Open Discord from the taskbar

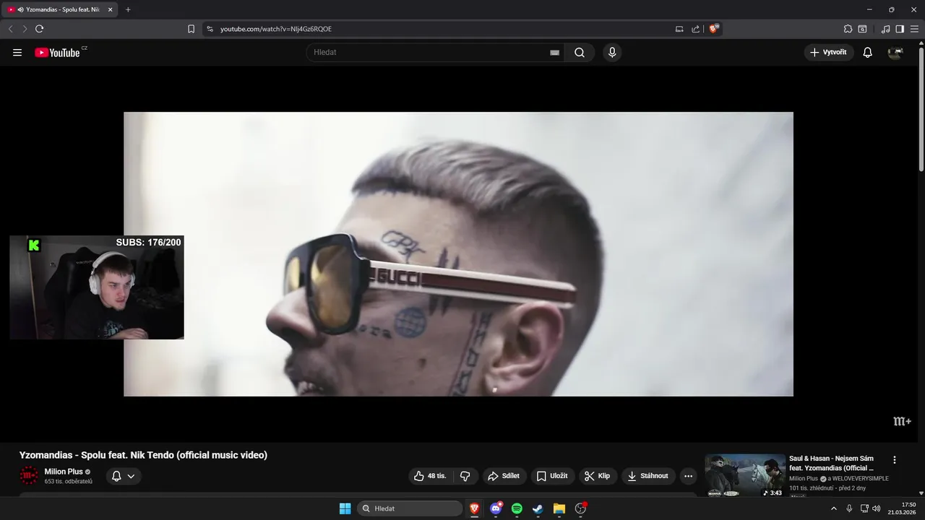(x=496, y=508)
